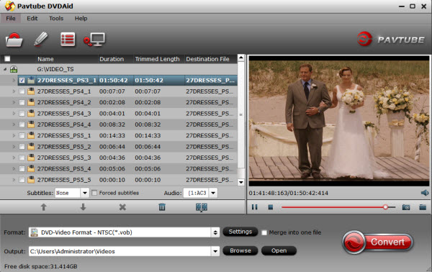The height and width of the screenshot is (272, 432).
Task: Open snapshot folder icon under preview
Action: (x=423, y=207)
